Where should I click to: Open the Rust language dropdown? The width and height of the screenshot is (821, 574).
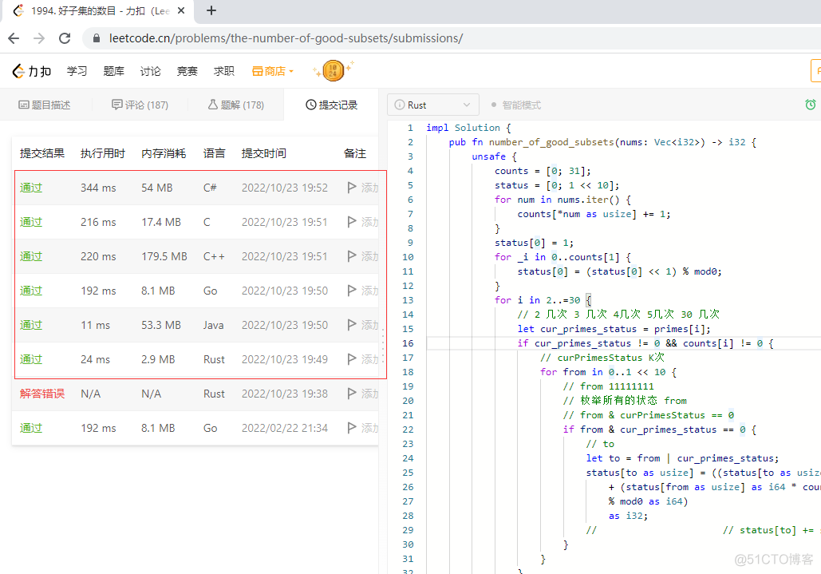pyautogui.click(x=433, y=105)
